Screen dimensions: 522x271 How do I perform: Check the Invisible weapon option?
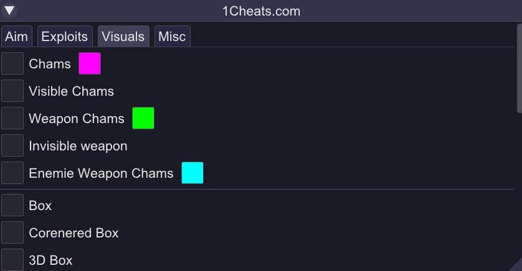[x=12, y=145]
